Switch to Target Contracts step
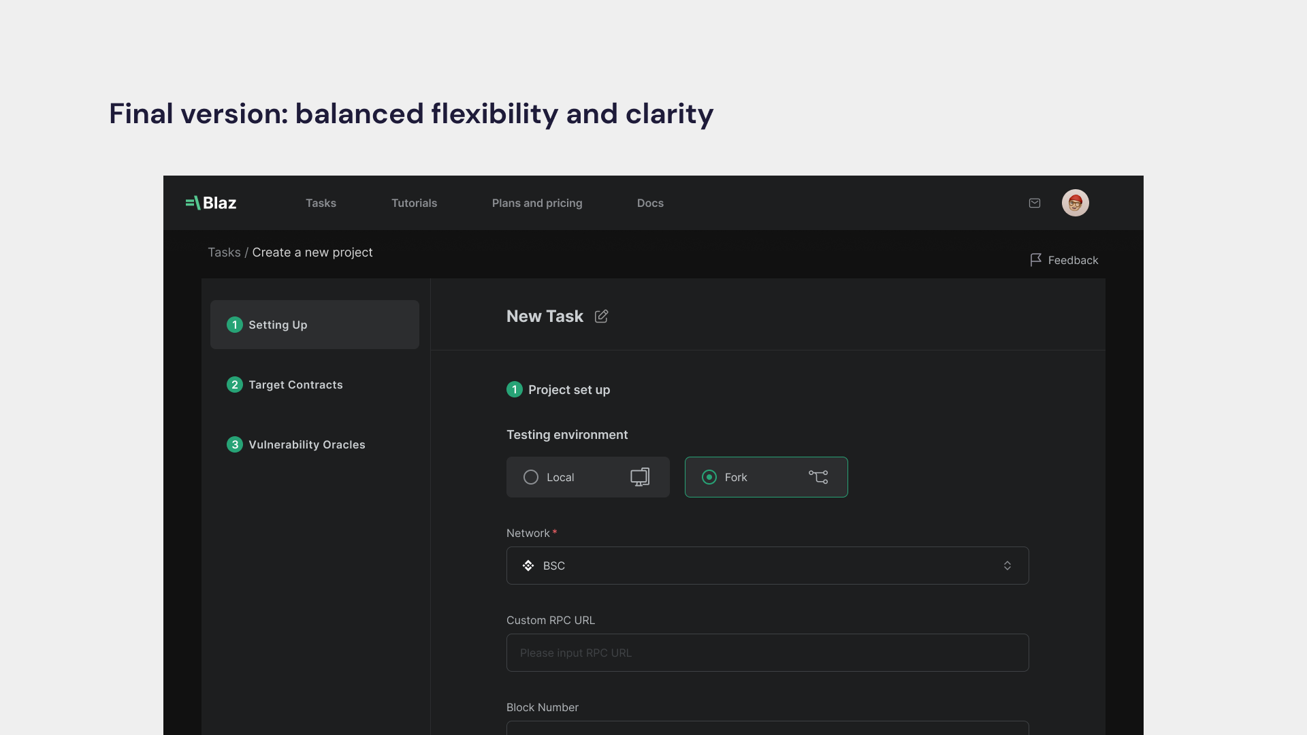 point(295,385)
